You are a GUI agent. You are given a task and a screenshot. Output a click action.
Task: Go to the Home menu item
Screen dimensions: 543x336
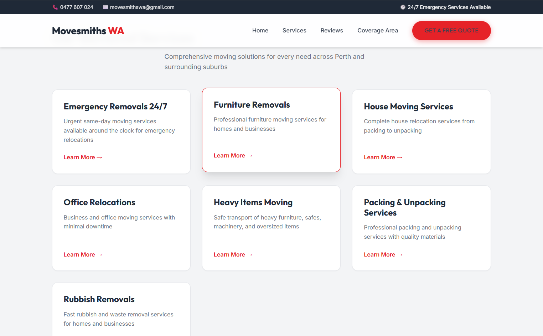[260, 31]
